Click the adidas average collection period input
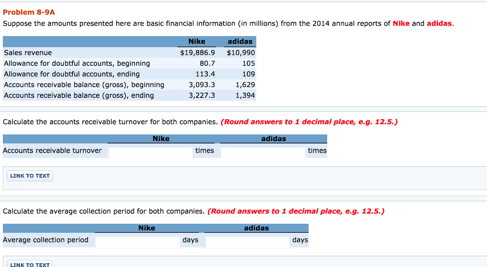Screen dimensions: 487x267 click(247, 242)
